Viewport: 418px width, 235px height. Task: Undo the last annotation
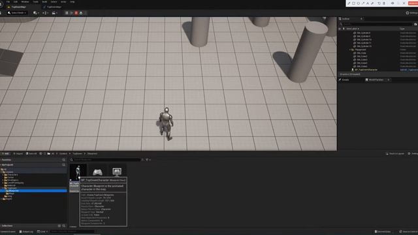[379, 3]
